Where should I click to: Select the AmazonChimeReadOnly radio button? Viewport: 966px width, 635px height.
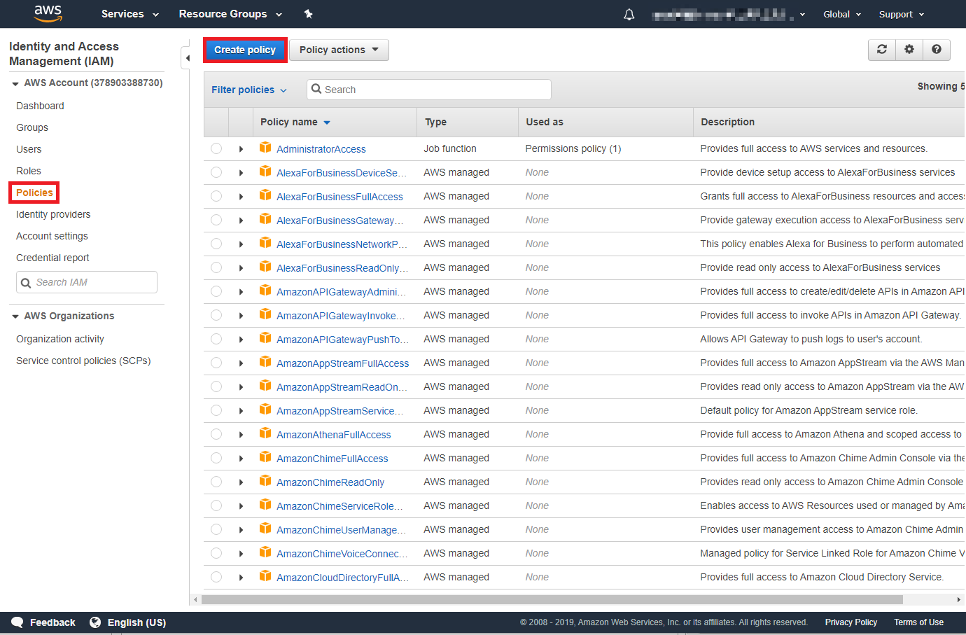coord(216,482)
